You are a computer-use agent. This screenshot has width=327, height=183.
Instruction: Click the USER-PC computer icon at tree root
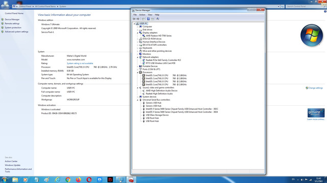(137, 24)
